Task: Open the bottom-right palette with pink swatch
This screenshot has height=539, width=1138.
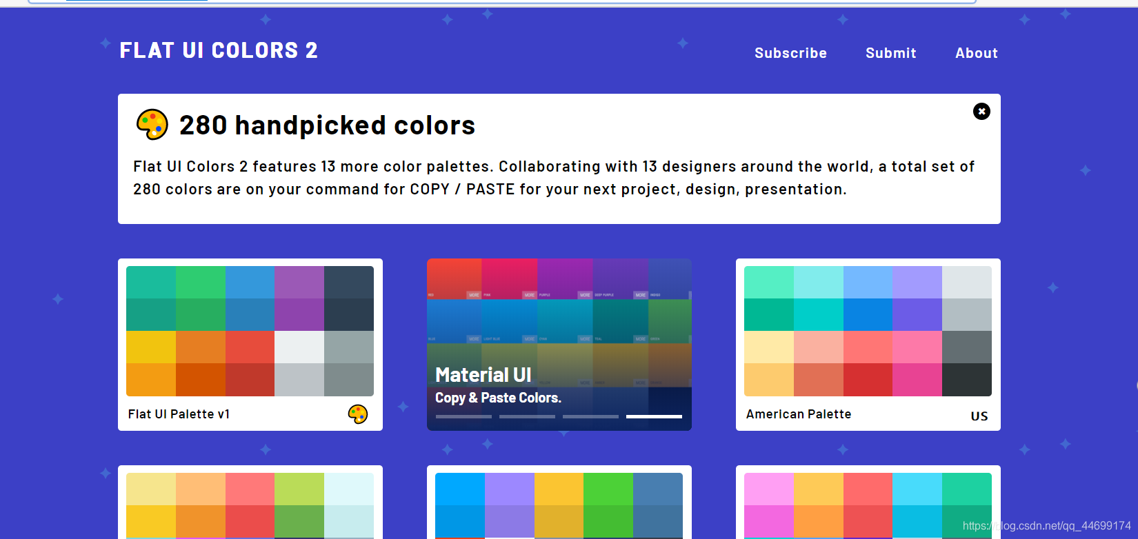Action: pyautogui.click(x=868, y=502)
